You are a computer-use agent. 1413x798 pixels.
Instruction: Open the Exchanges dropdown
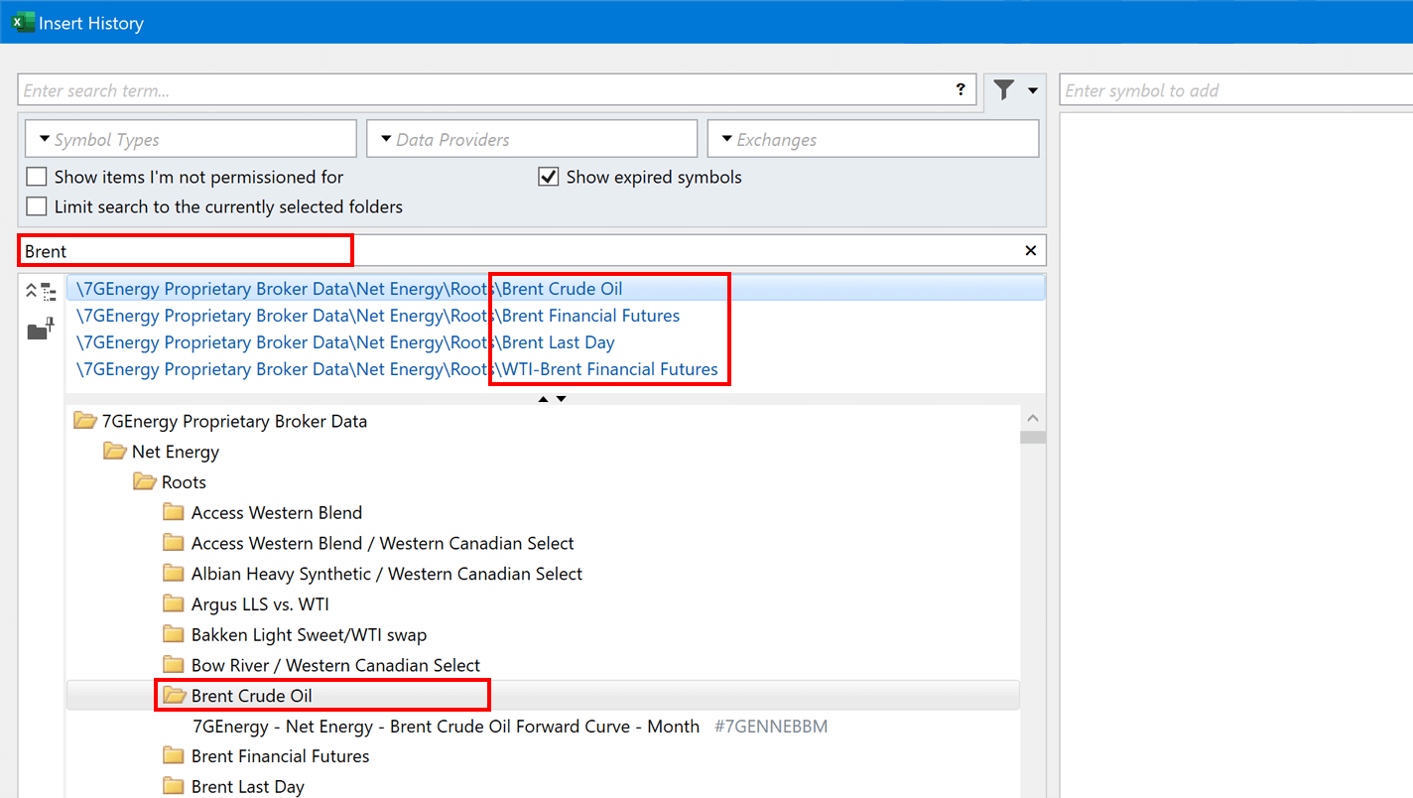point(873,139)
